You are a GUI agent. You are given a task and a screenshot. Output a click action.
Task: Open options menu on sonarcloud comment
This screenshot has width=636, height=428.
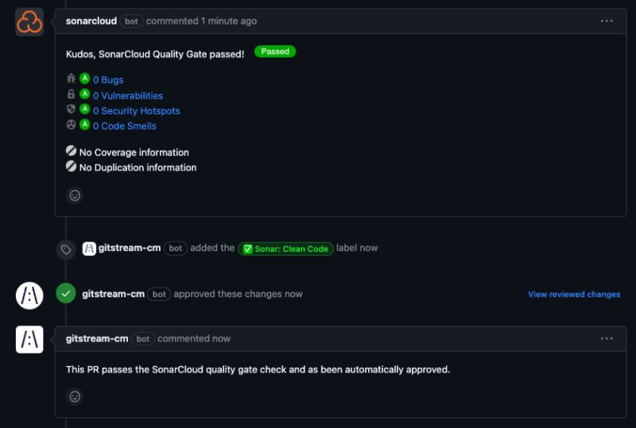tap(607, 21)
